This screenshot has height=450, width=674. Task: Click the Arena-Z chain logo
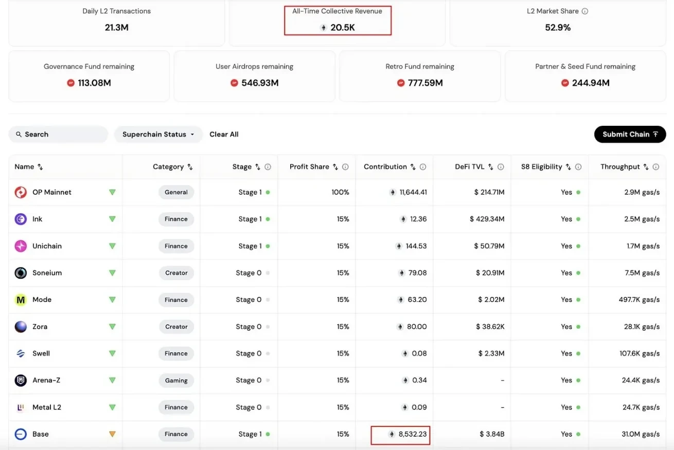coord(20,380)
